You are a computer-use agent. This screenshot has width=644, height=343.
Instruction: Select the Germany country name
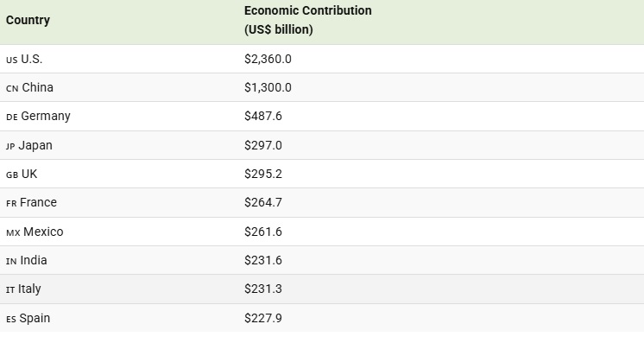(x=46, y=116)
